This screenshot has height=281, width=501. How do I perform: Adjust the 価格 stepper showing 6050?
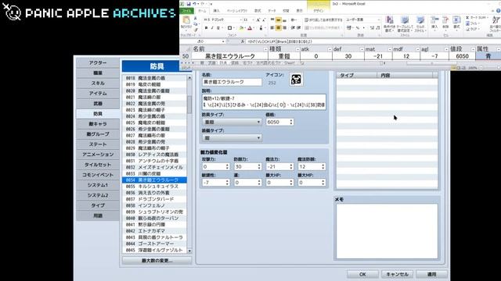click(x=291, y=122)
